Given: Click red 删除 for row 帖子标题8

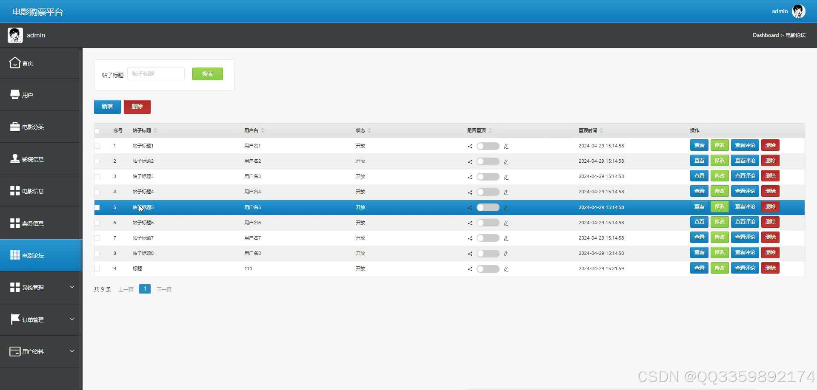Looking at the screenshot, I should pyautogui.click(x=770, y=252).
